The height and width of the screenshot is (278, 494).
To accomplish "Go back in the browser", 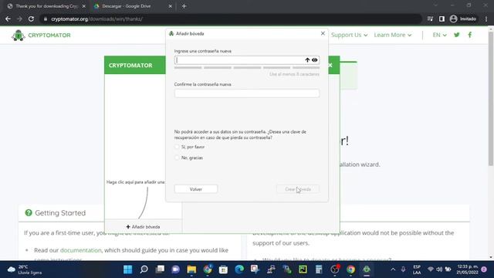I will [8, 19].
